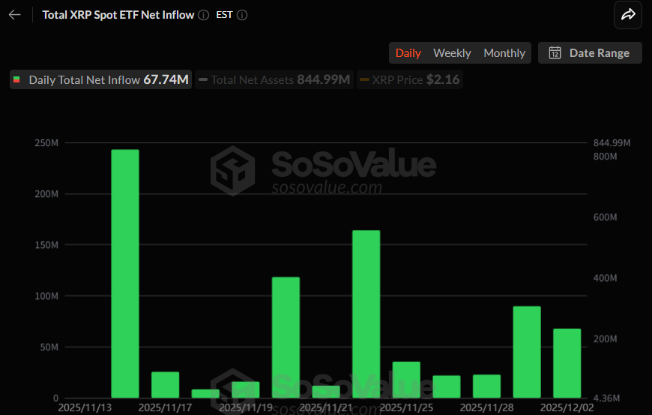Click the back arrow icon
This screenshot has height=415, width=652.
(15, 15)
